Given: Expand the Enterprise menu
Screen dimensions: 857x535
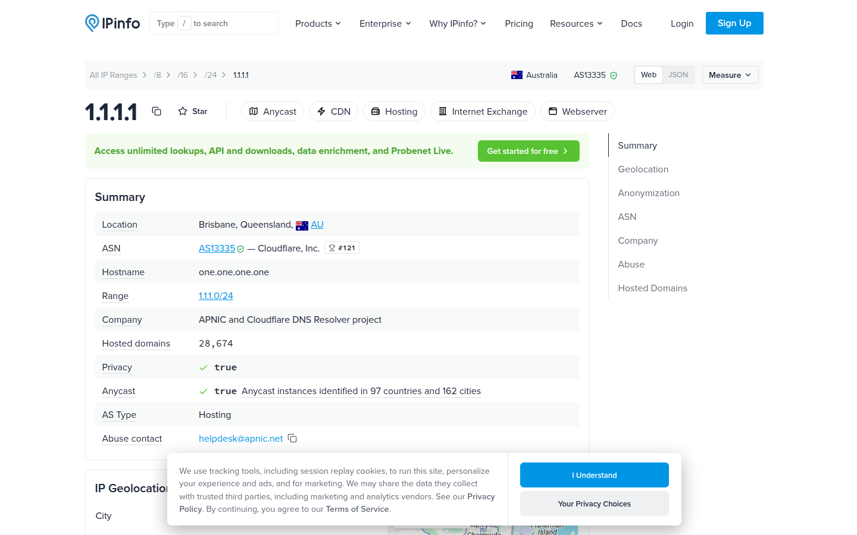Looking at the screenshot, I should click(385, 23).
